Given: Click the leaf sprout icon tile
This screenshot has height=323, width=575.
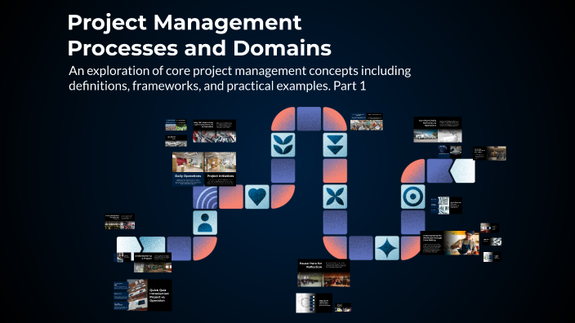Looking at the screenshot, I should click(283, 145).
